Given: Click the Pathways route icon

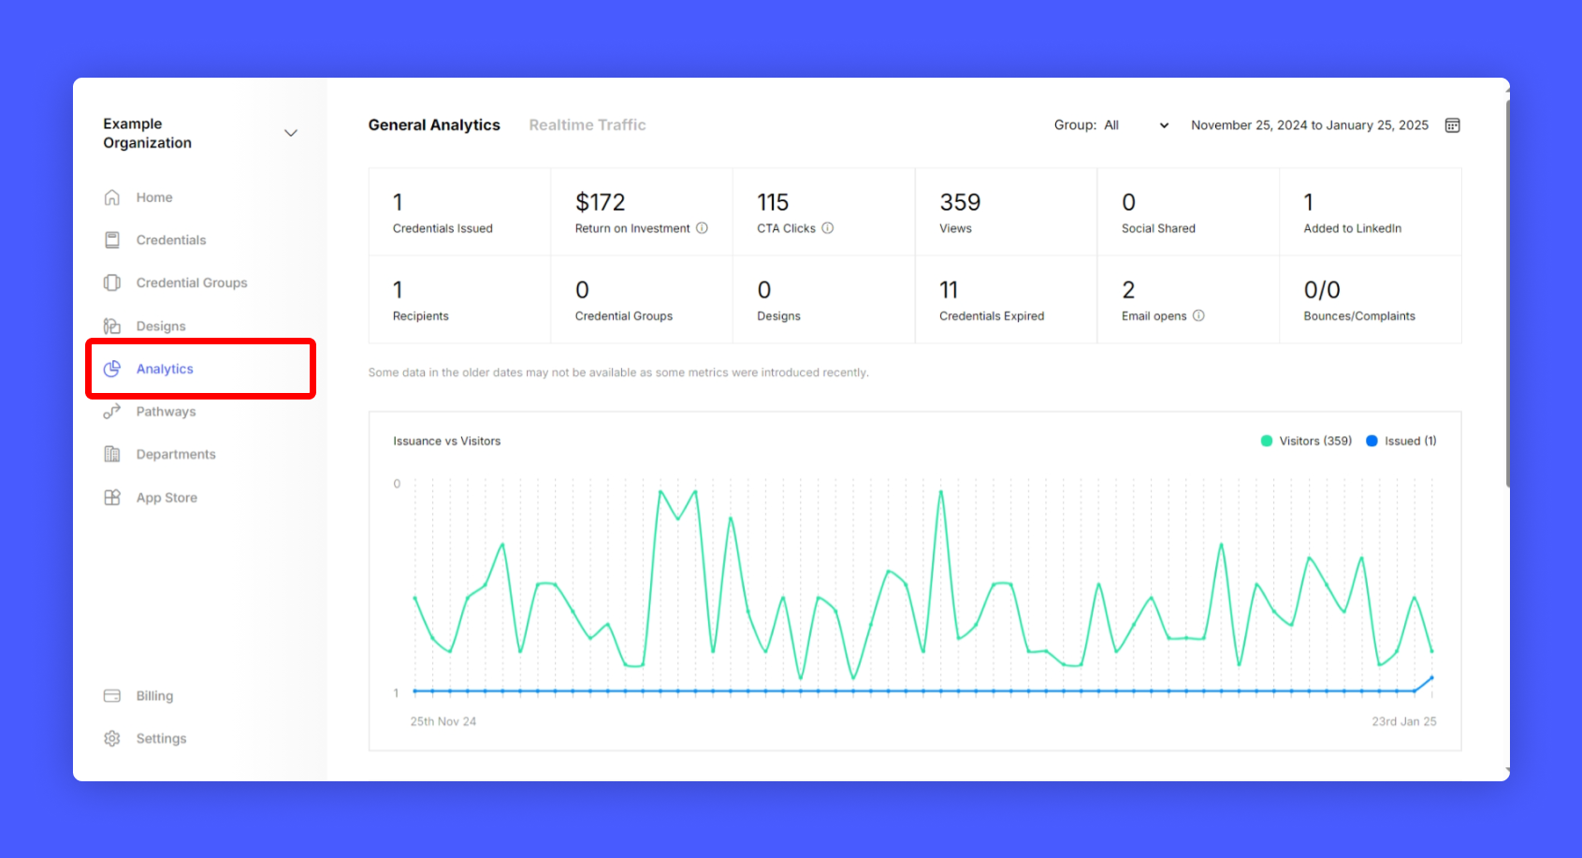Looking at the screenshot, I should [x=112, y=412].
